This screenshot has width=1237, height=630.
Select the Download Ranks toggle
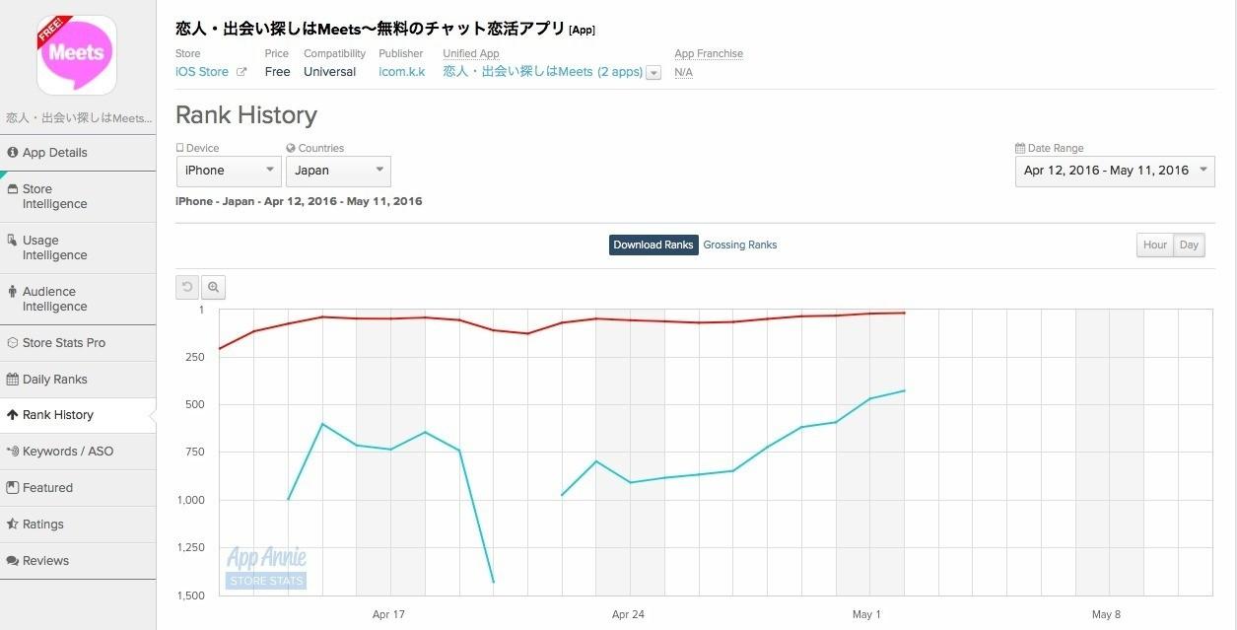(x=653, y=245)
